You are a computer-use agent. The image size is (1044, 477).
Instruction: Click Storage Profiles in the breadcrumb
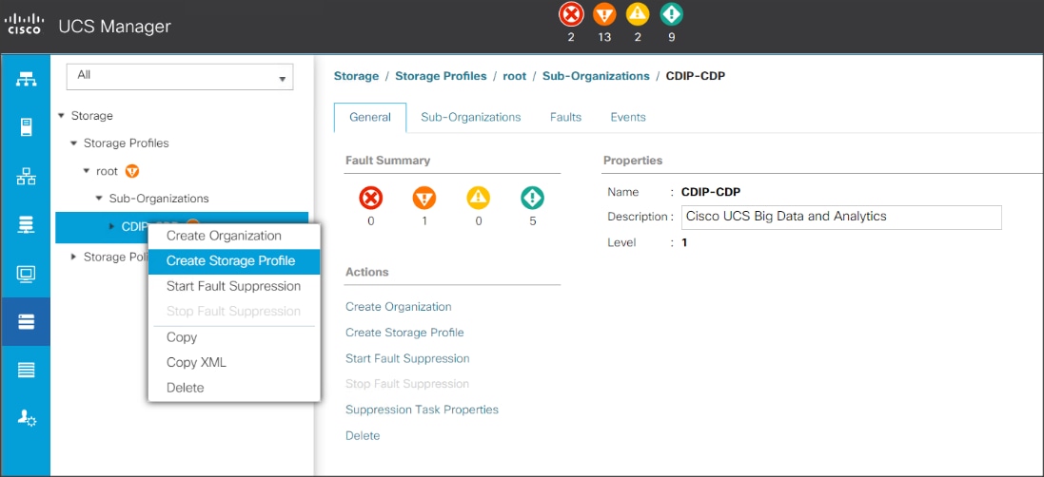coord(441,76)
